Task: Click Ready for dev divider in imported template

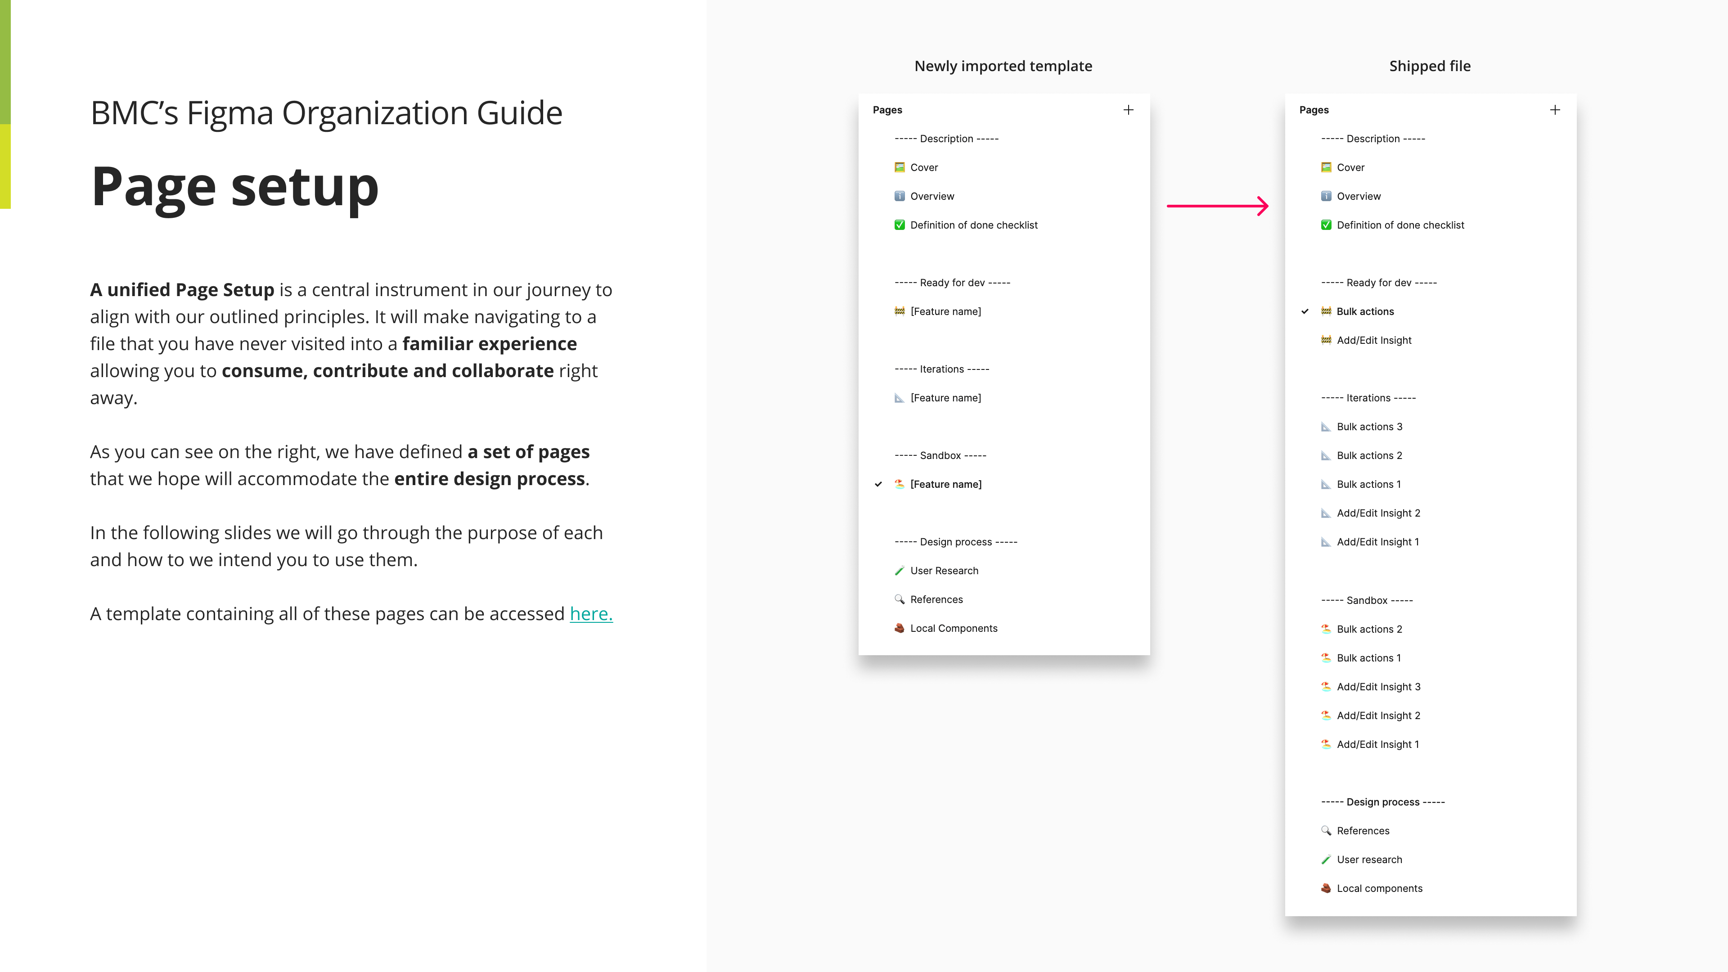Action: 953,283
